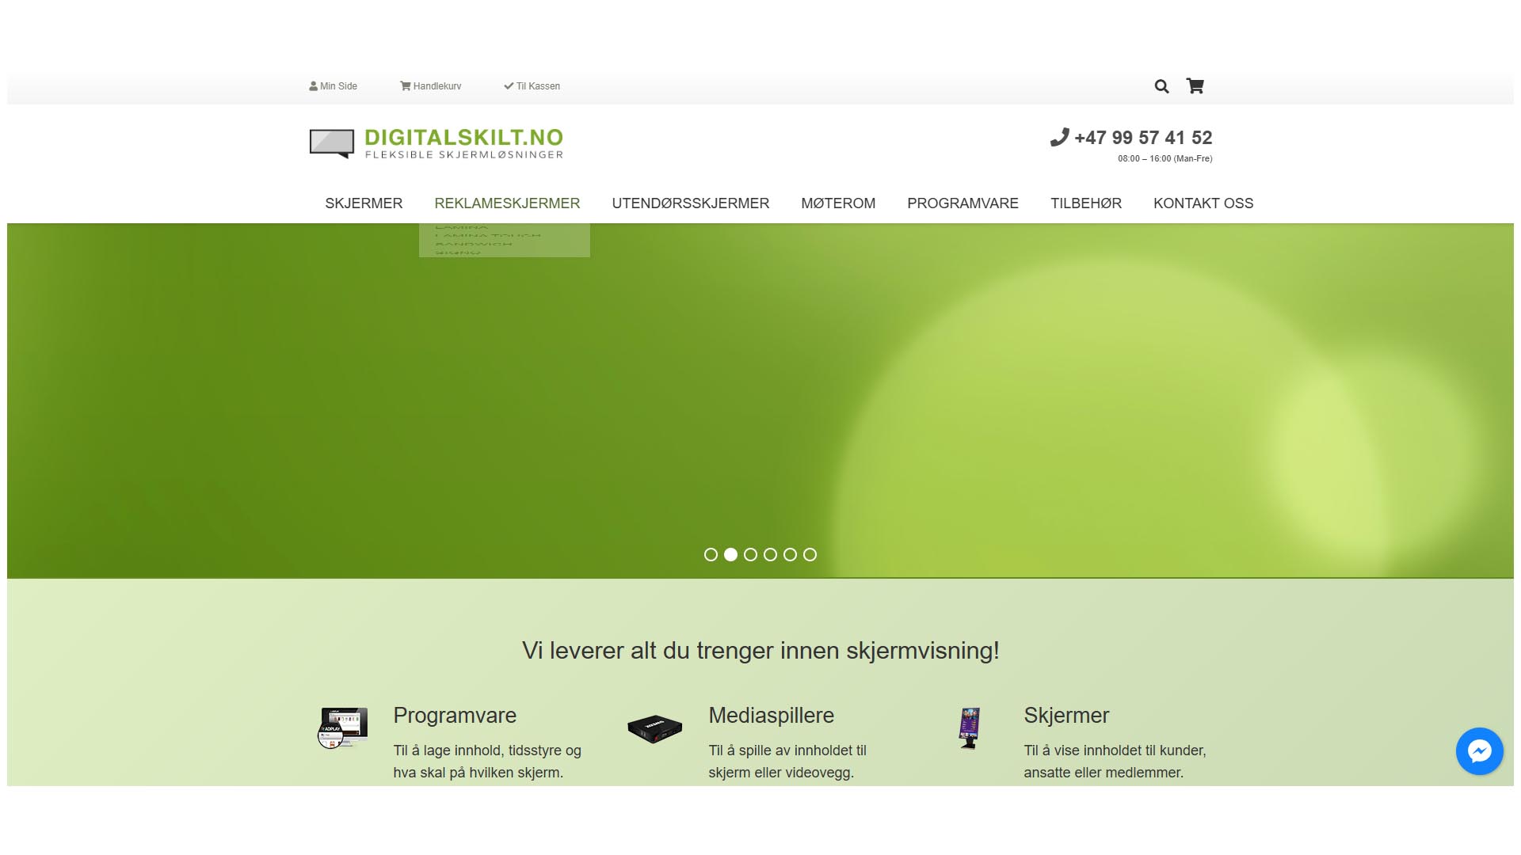Screen dimensions: 1521x855
Task: Open the REKLAMESKJERMER menu
Action: [507, 203]
